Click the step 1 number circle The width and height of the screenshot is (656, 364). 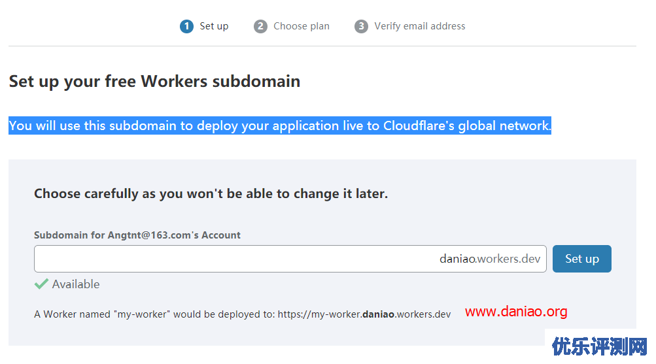click(x=186, y=26)
